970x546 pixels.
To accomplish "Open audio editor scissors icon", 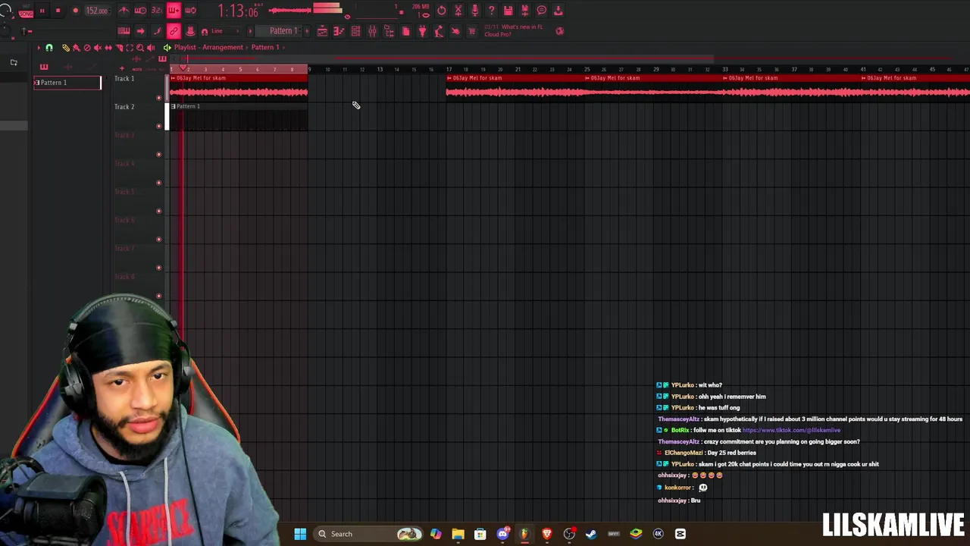I will click(x=458, y=11).
